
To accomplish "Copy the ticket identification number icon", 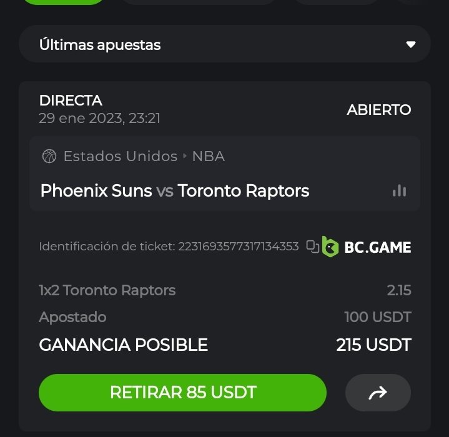I will click(312, 247).
